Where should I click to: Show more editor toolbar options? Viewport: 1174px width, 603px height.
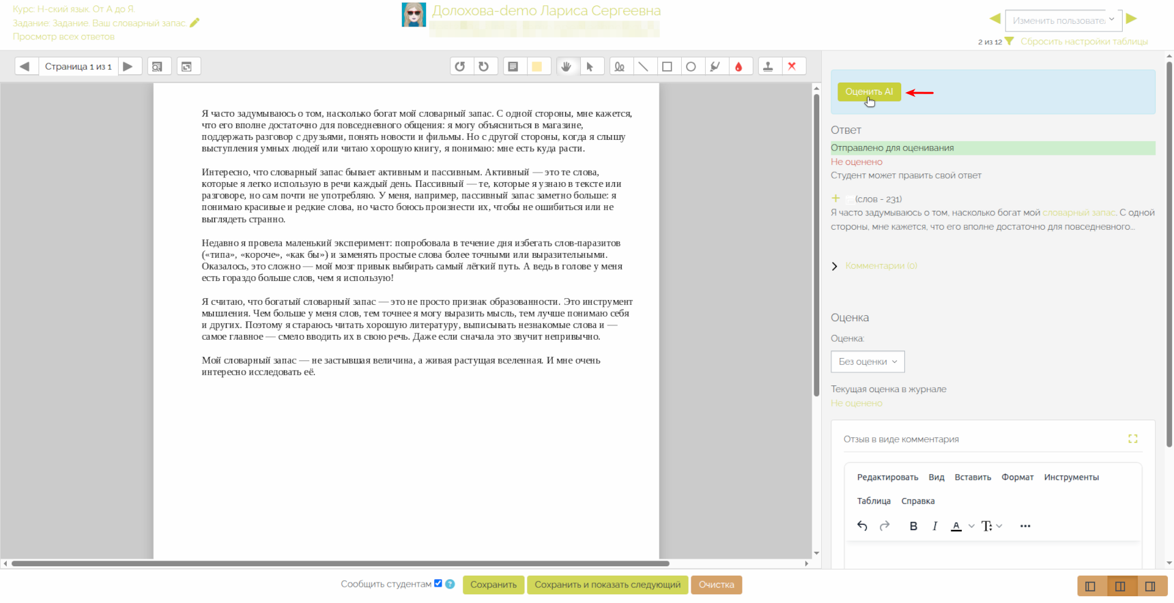[1025, 526]
